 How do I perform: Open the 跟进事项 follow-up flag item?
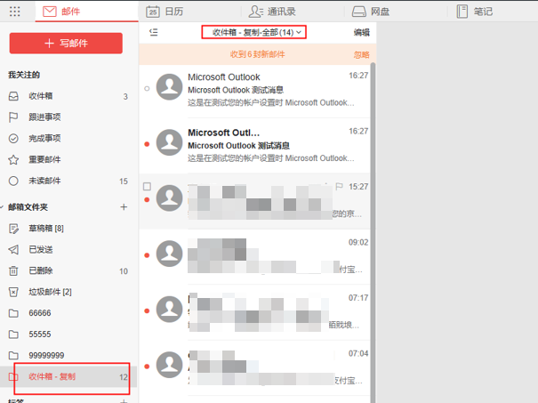(x=44, y=117)
